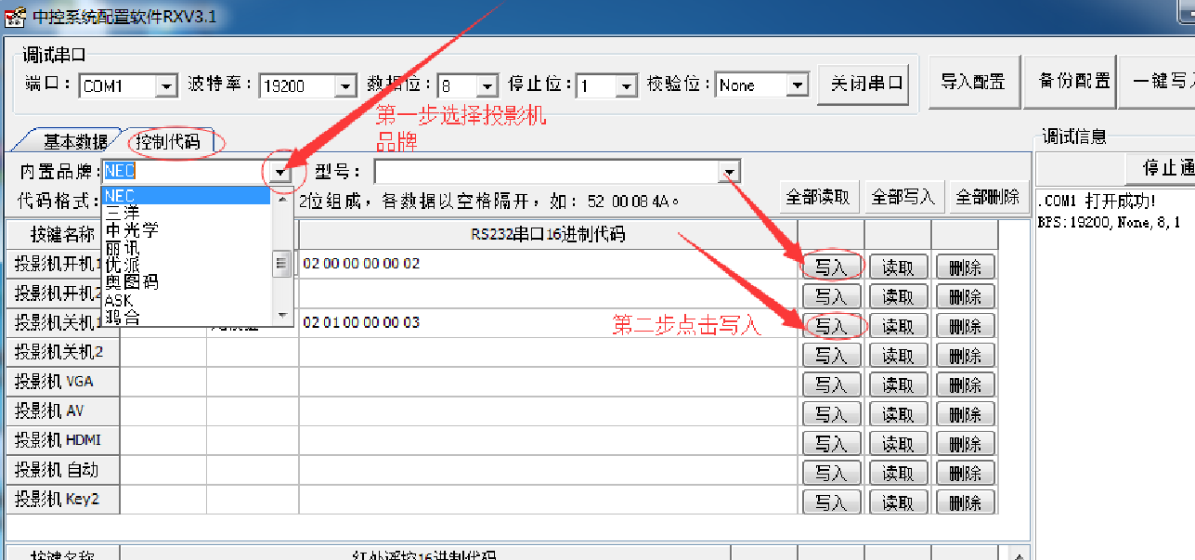
Task: Click the 全部写入 button
Action: (x=901, y=197)
